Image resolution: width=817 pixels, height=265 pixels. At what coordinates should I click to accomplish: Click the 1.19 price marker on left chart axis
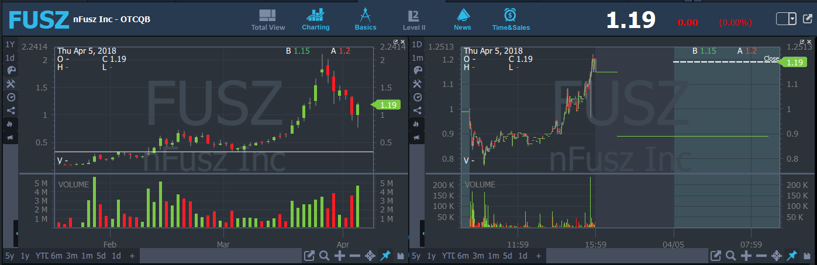click(x=388, y=105)
